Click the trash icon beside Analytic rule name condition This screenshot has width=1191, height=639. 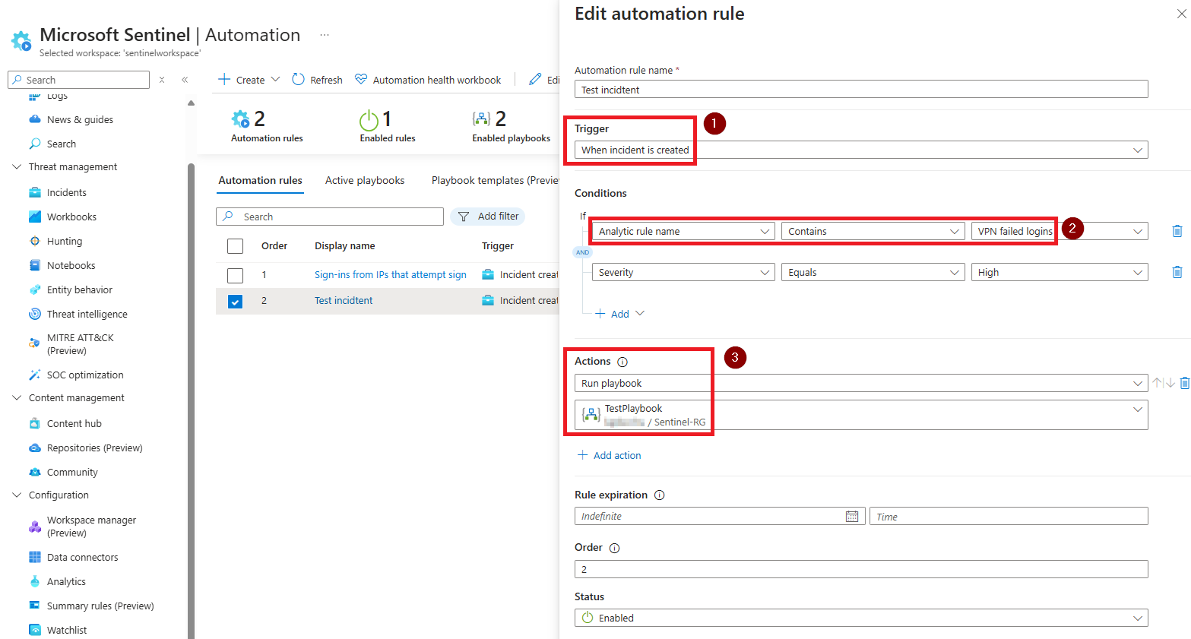tap(1177, 231)
